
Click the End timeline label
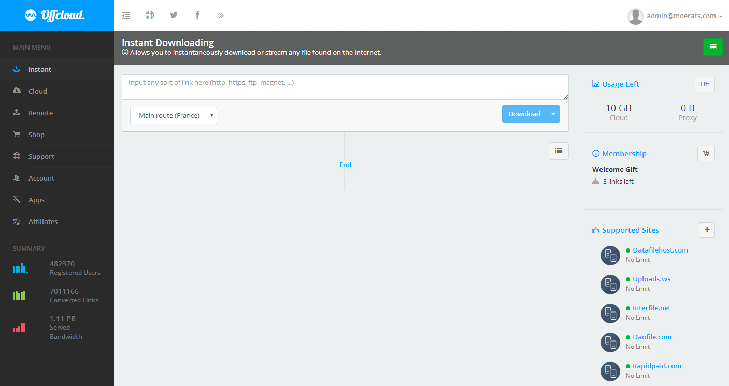[x=345, y=165]
